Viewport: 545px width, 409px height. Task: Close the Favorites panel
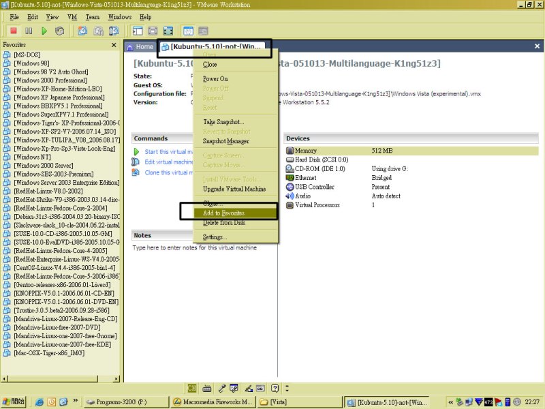(114, 45)
